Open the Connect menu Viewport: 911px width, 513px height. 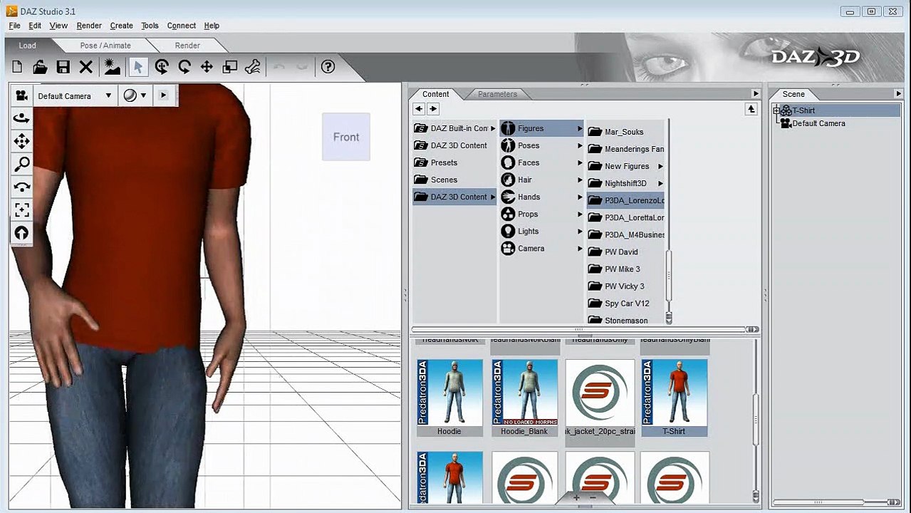coord(182,26)
